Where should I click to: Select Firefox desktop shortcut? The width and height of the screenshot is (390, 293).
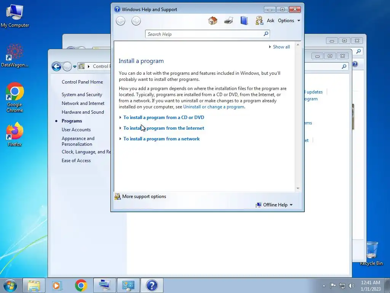15,134
